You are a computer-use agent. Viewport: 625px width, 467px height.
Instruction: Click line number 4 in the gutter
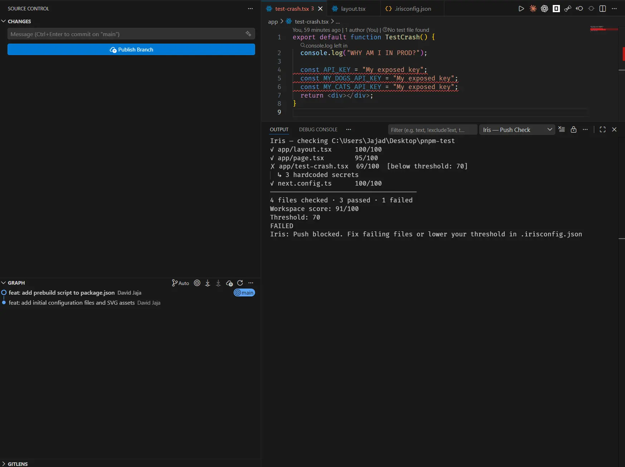(x=279, y=70)
